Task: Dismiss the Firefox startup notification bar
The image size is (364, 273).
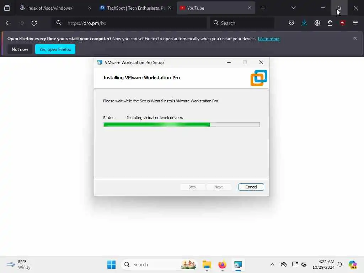Action: pyautogui.click(x=355, y=38)
